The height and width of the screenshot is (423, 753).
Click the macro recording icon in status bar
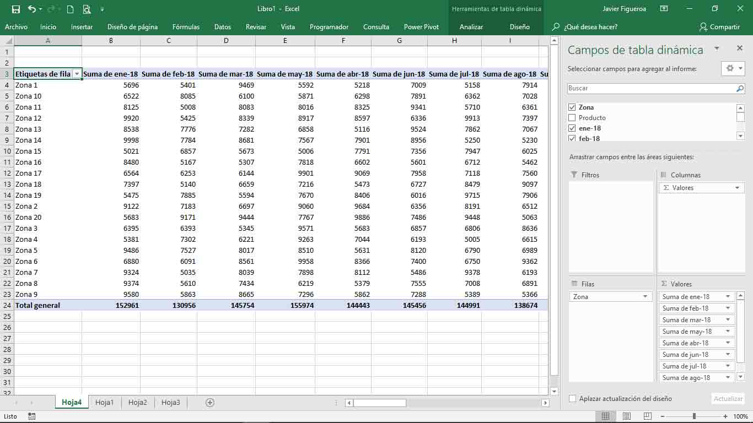tap(32, 416)
